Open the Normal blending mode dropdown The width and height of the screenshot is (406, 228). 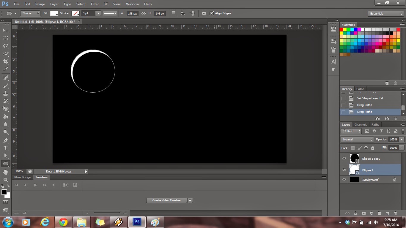pos(357,139)
